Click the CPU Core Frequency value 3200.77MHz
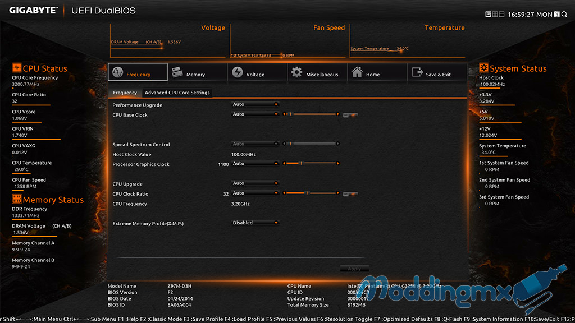The height and width of the screenshot is (323, 575). click(26, 84)
